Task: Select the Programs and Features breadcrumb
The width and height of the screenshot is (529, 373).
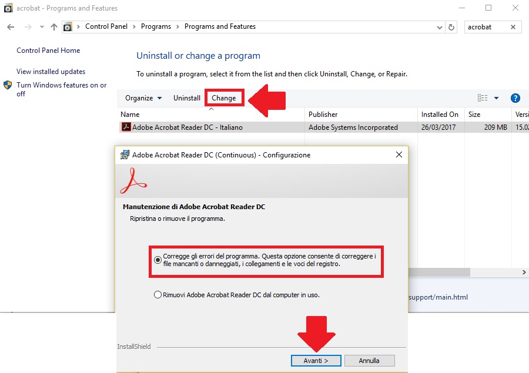Action: pos(220,26)
